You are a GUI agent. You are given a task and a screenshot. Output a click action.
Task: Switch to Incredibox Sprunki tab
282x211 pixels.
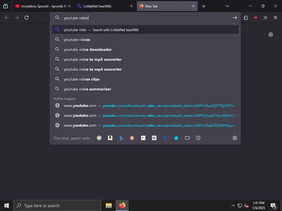pyautogui.click(x=43, y=6)
